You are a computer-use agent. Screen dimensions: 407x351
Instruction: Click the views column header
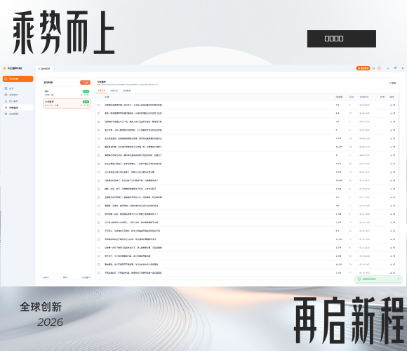(x=339, y=97)
